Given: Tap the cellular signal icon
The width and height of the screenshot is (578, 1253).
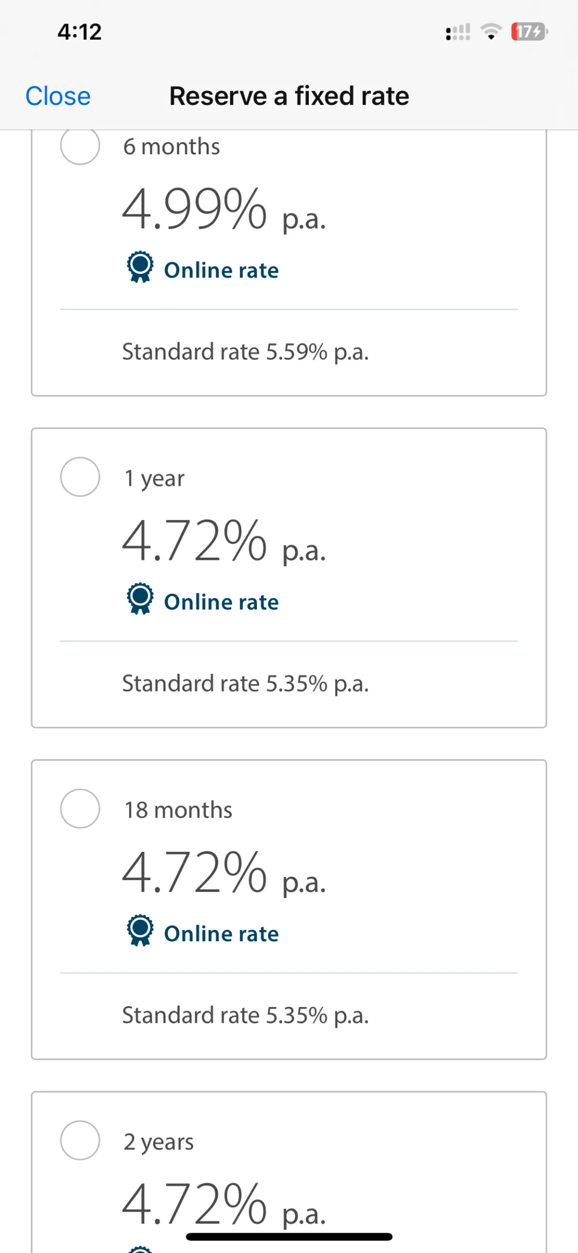Looking at the screenshot, I should (x=458, y=32).
